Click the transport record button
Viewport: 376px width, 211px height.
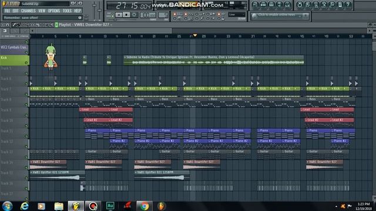[134, 15]
